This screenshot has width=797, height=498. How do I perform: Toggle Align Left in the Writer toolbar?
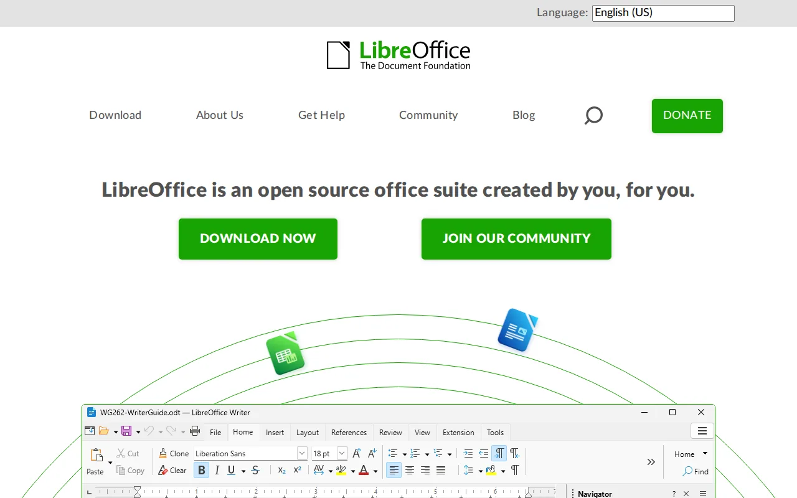click(394, 471)
